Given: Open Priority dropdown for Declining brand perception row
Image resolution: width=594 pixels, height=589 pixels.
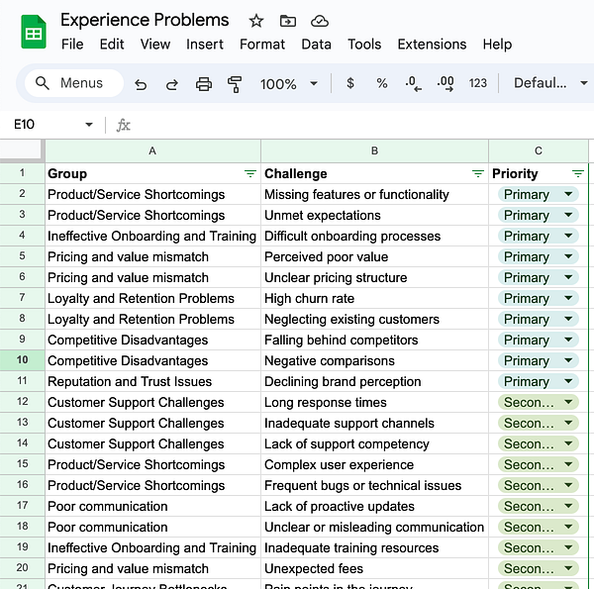Looking at the screenshot, I should (568, 381).
